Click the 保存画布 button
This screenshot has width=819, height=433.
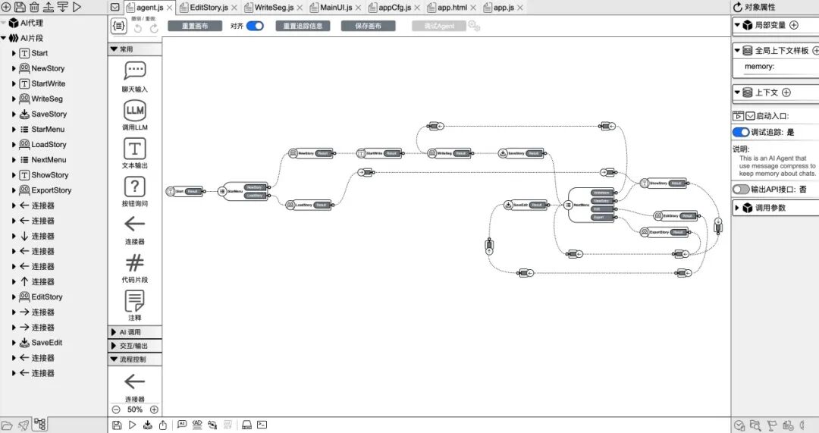tap(369, 26)
